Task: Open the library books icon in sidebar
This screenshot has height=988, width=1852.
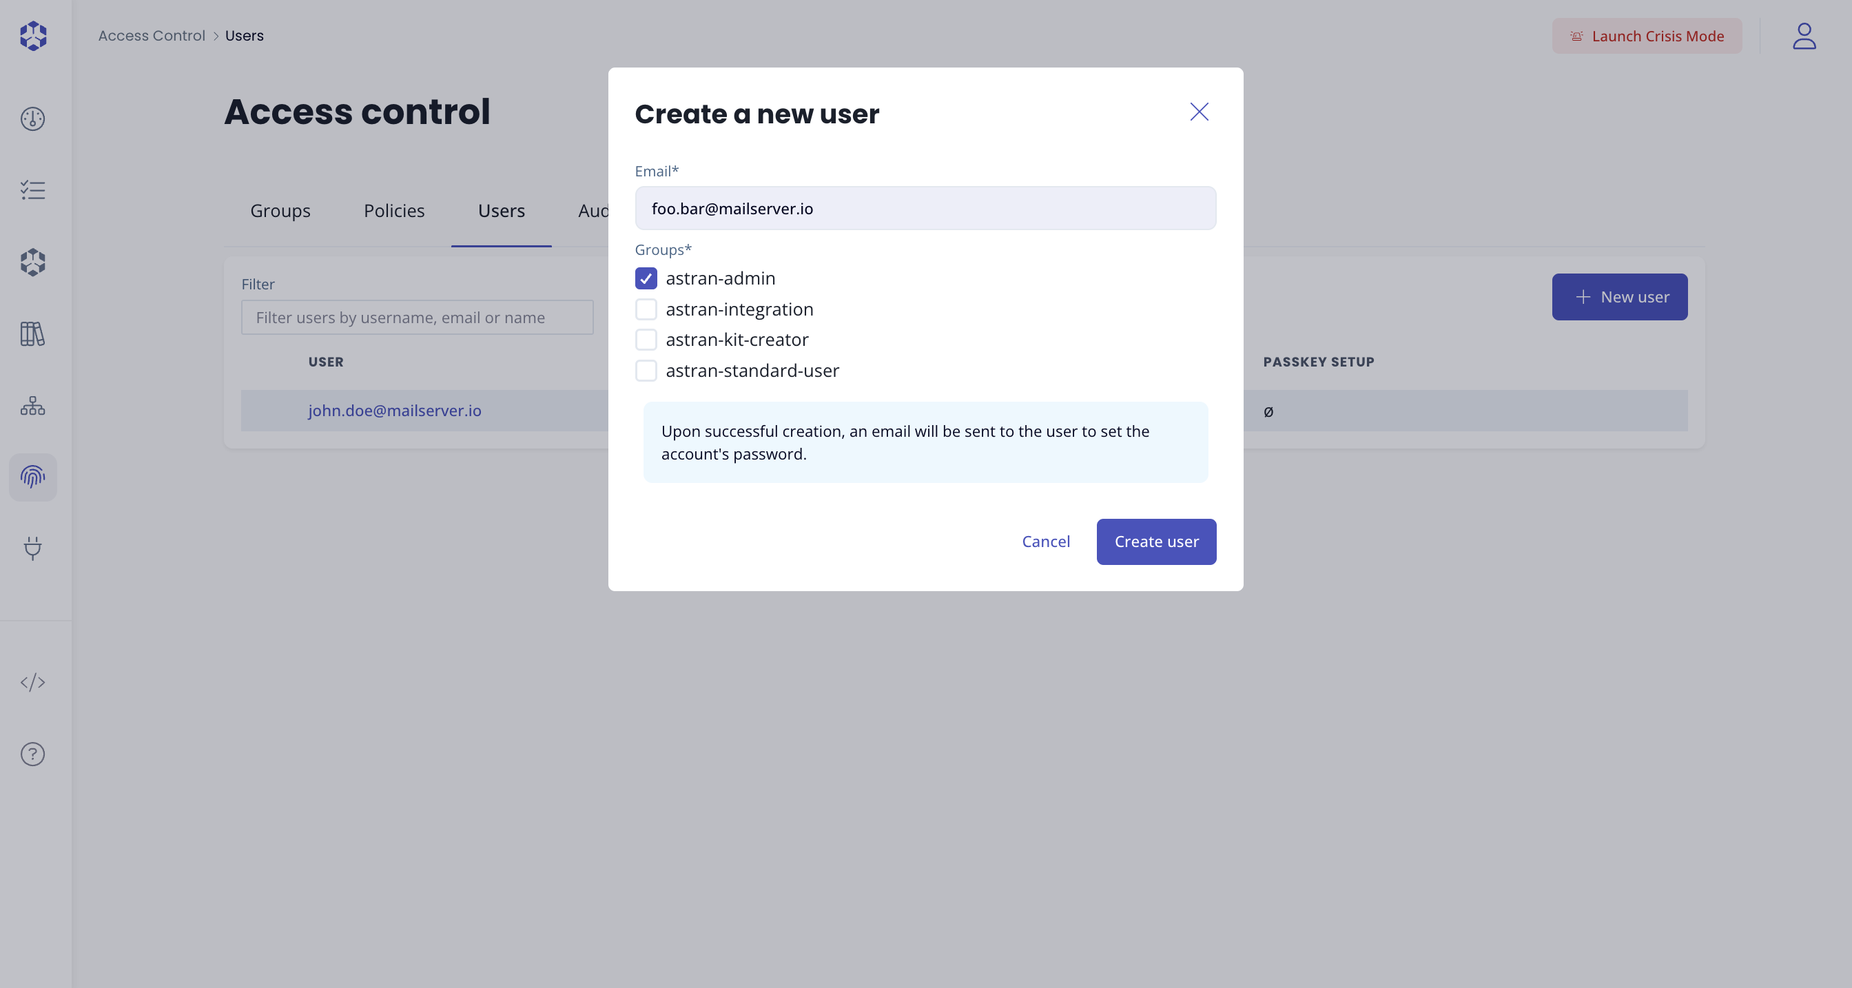Action: click(x=32, y=333)
